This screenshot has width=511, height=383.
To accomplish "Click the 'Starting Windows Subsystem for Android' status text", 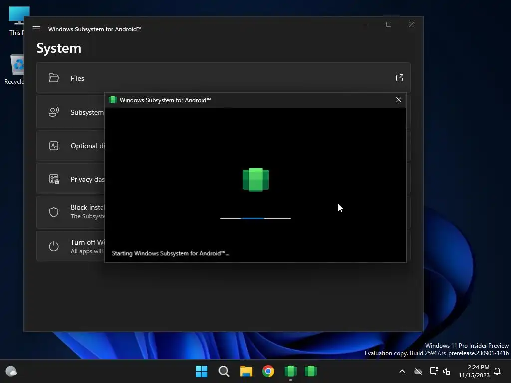I will (171, 253).
